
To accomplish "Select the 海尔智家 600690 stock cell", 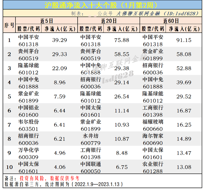I will (x=153, y=139).
